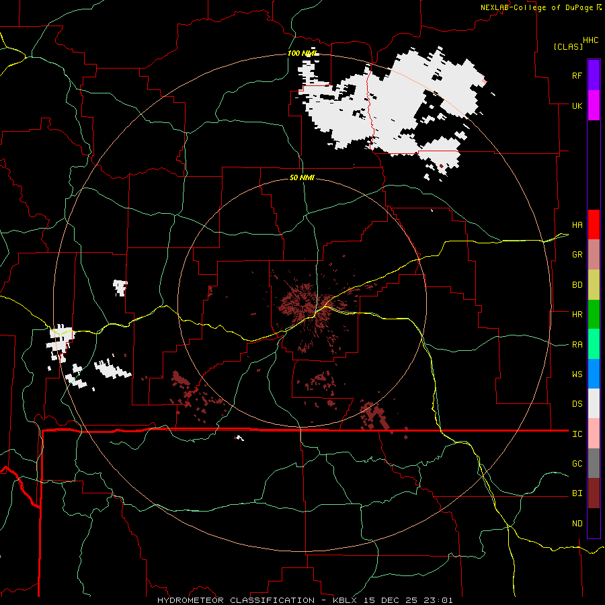Click the WS blue legend swatch
605x605 pixels.
tap(594, 374)
